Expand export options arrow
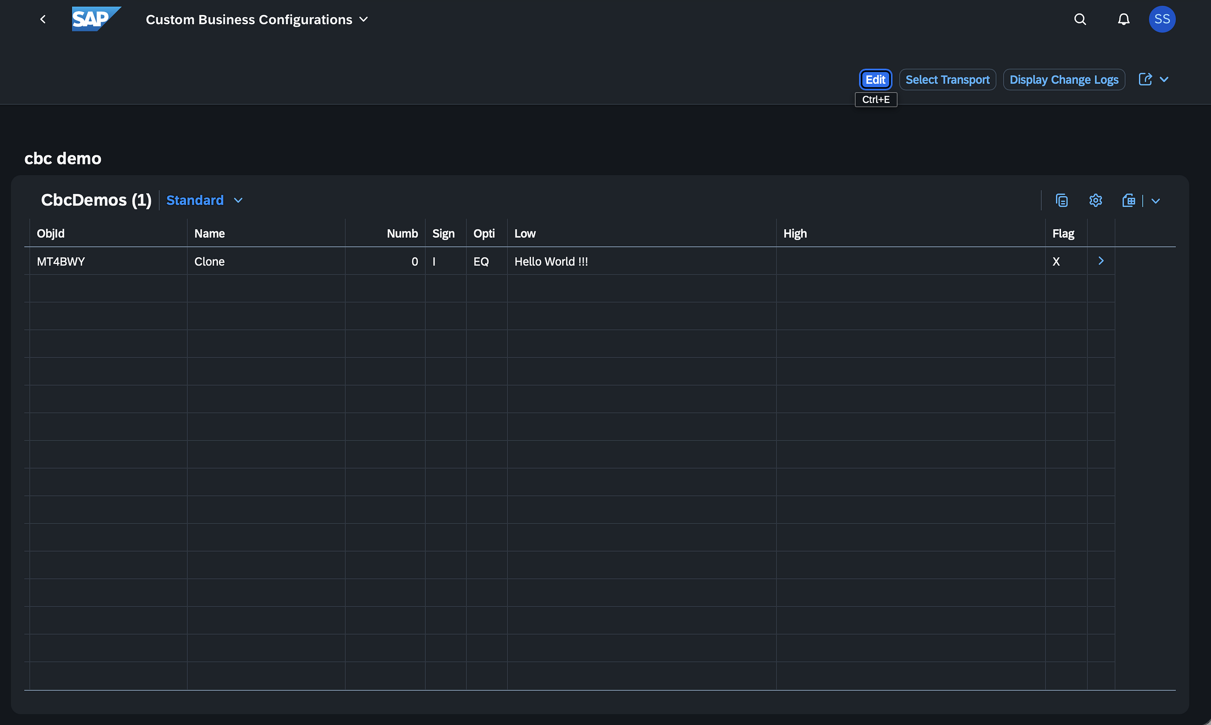This screenshot has width=1211, height=725. tap(1155, 201)
